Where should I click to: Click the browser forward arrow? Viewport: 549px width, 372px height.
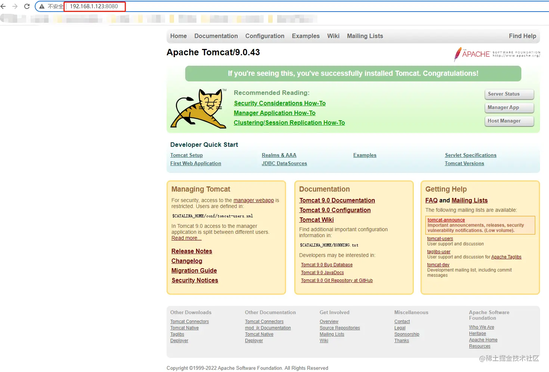coord(15,6)
